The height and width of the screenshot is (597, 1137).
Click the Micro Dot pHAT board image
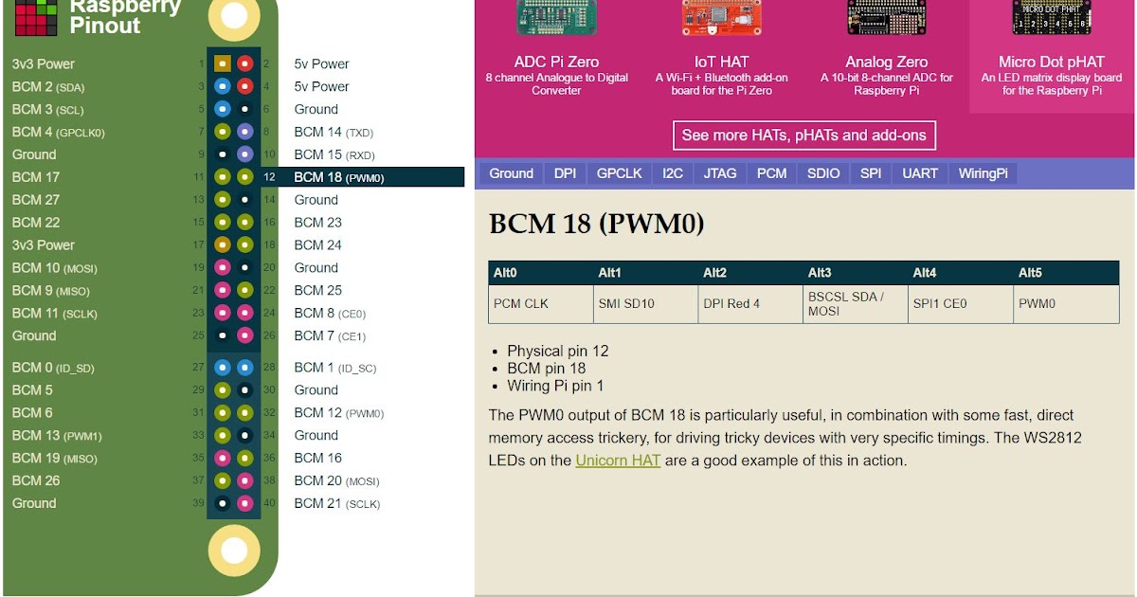point(1052,17)
